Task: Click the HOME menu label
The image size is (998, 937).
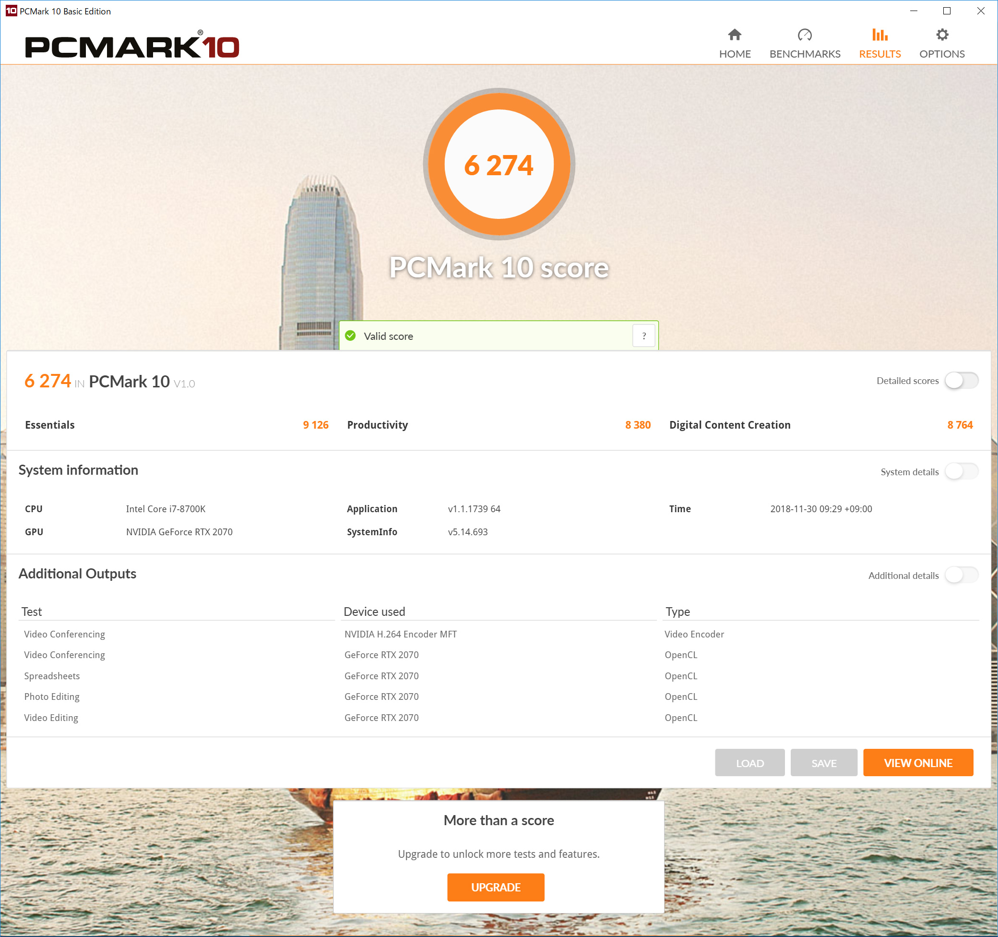Action: tap(735, 54)
